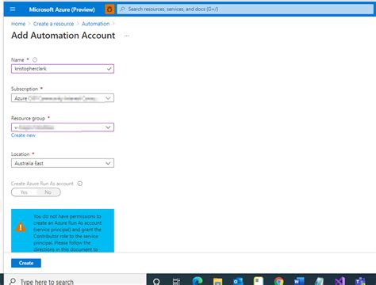The height and width of the screenshot is (285, 376).
Task: Focus the Search resources, services, and docs box
Action: pyautogui.click(x=245, y=9)
